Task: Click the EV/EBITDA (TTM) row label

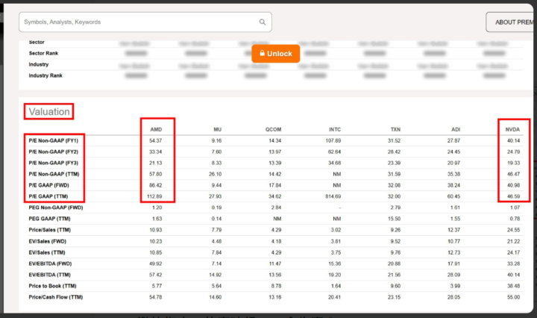Action: tap(50, 275)
